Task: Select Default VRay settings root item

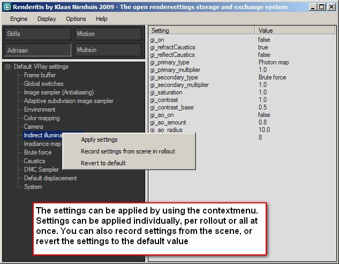Action: [41, 67]
